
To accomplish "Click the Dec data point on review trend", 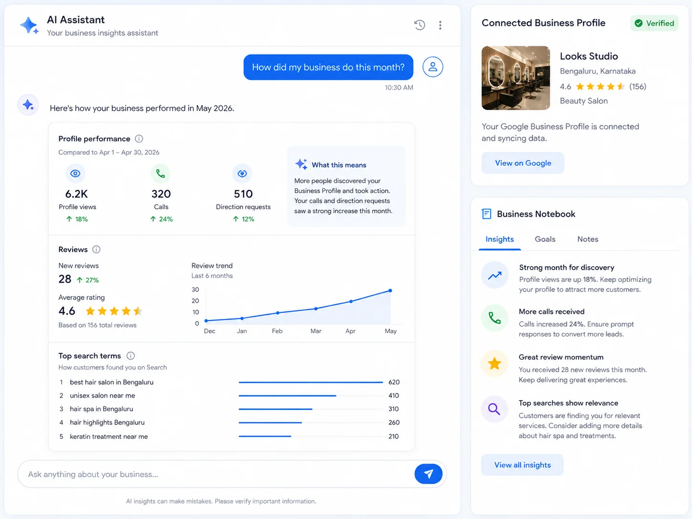I will (206, 321).
